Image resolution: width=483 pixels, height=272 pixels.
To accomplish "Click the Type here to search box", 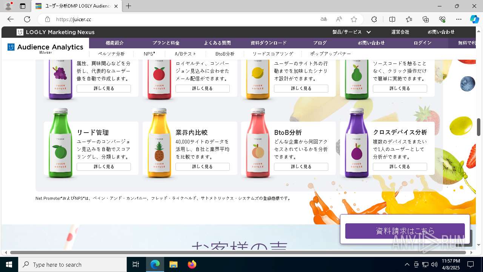I will coord(72,264).
